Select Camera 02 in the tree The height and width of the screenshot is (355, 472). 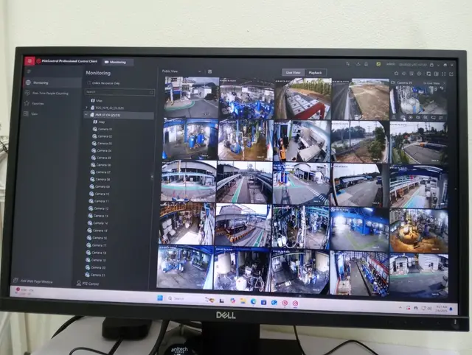[x=102, y=136]
